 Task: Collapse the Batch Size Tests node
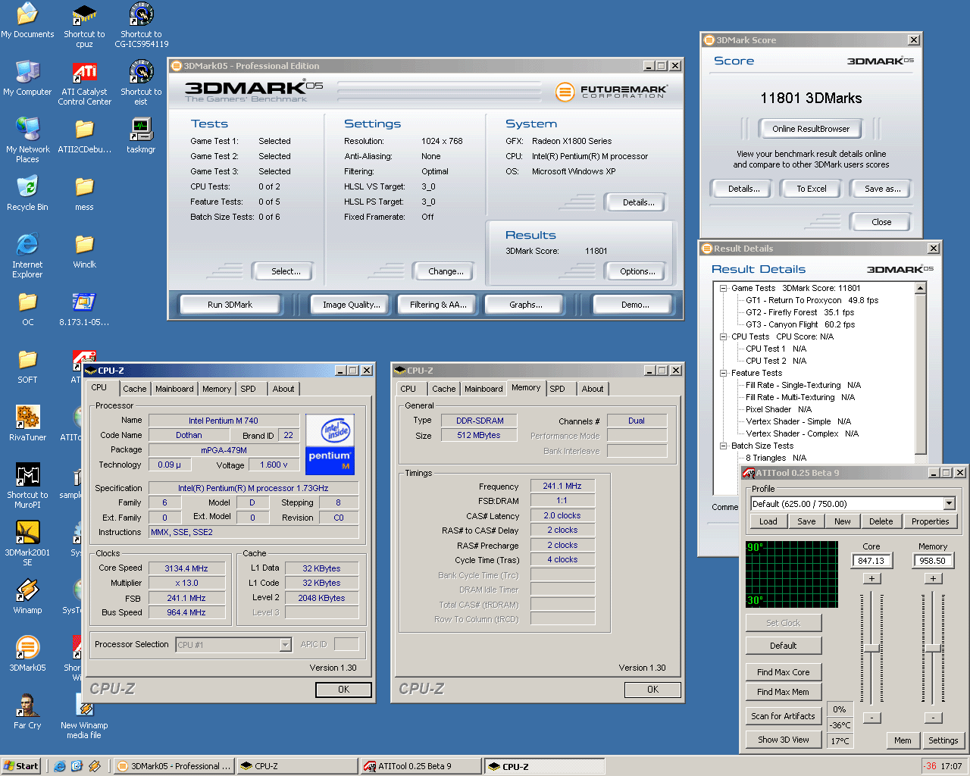coord(724,446)
